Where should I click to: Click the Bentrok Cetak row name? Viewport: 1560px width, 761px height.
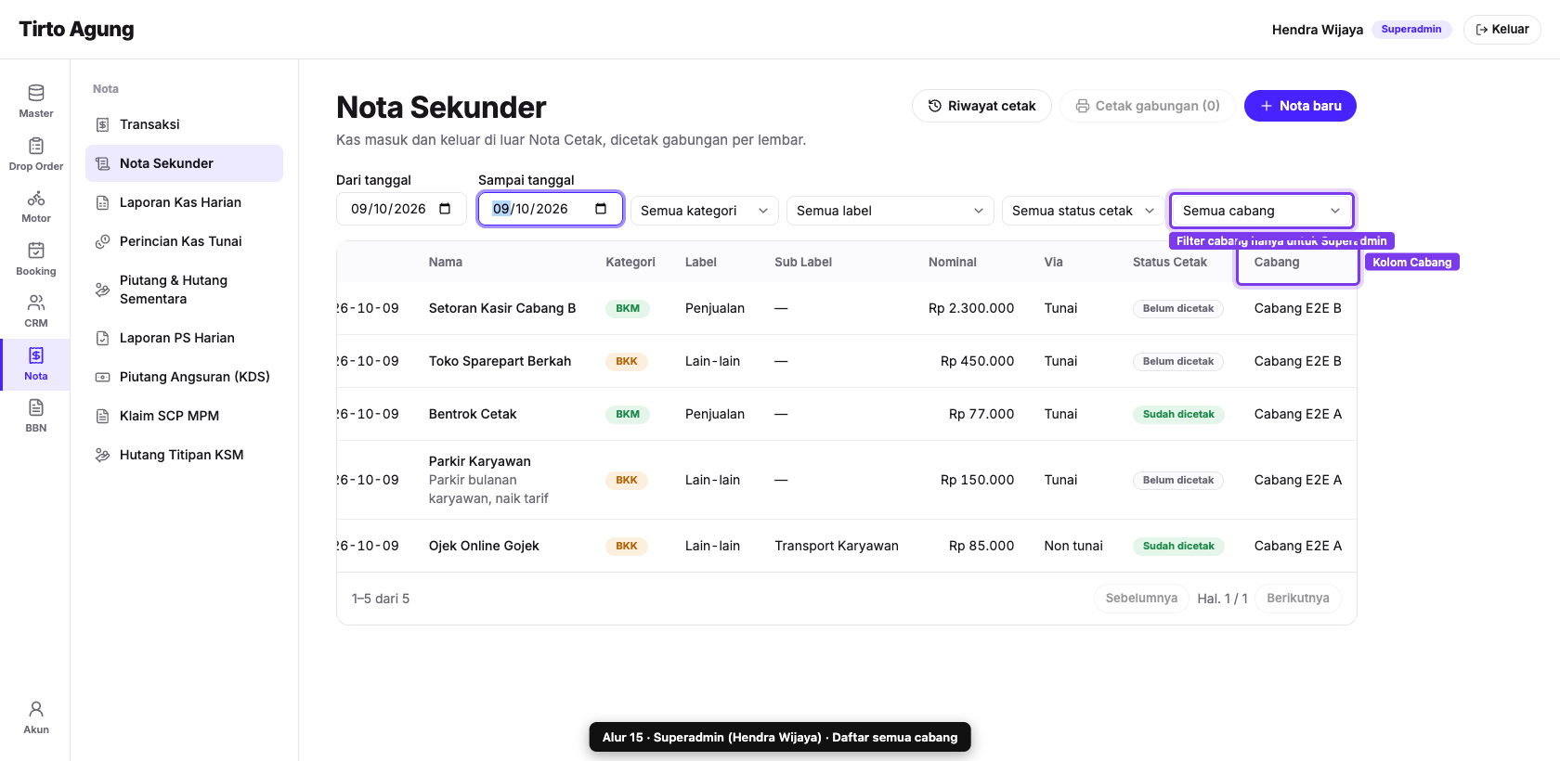click(473, 414)
